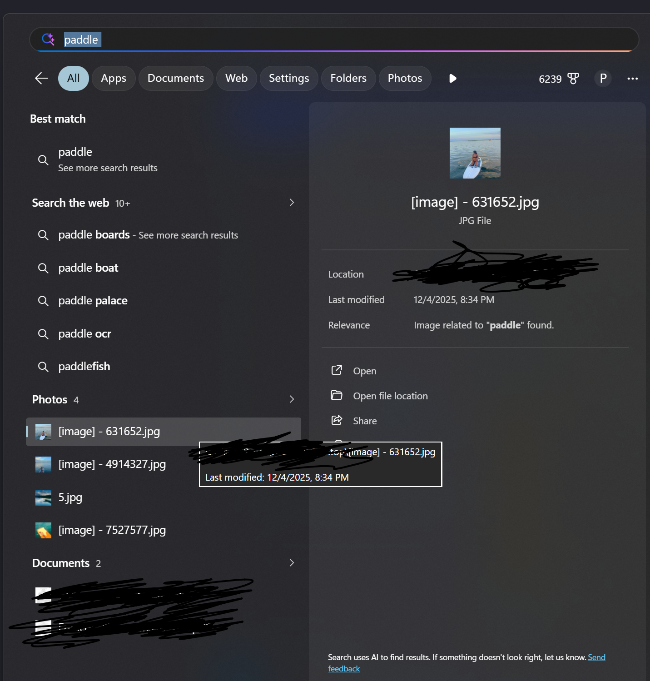The width and height of the screenshot is (650, 681).
Task: Click the Open action label
Action: point(365,371)
